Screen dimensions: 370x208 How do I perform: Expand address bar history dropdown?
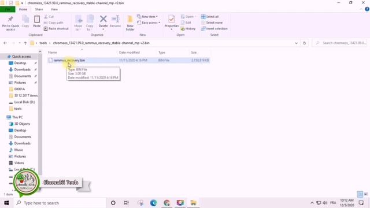coord(296,43)
